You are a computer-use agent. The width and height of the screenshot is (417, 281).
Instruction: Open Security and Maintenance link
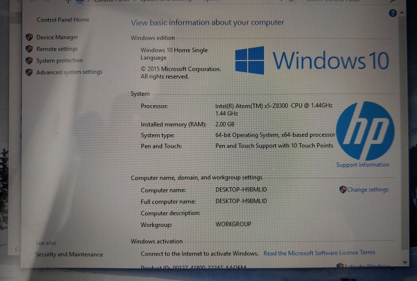[69, 254]
